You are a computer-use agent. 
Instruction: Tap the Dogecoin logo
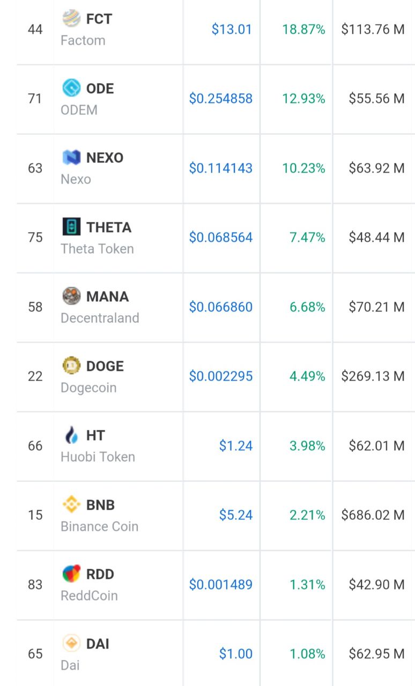click(71, 366)
